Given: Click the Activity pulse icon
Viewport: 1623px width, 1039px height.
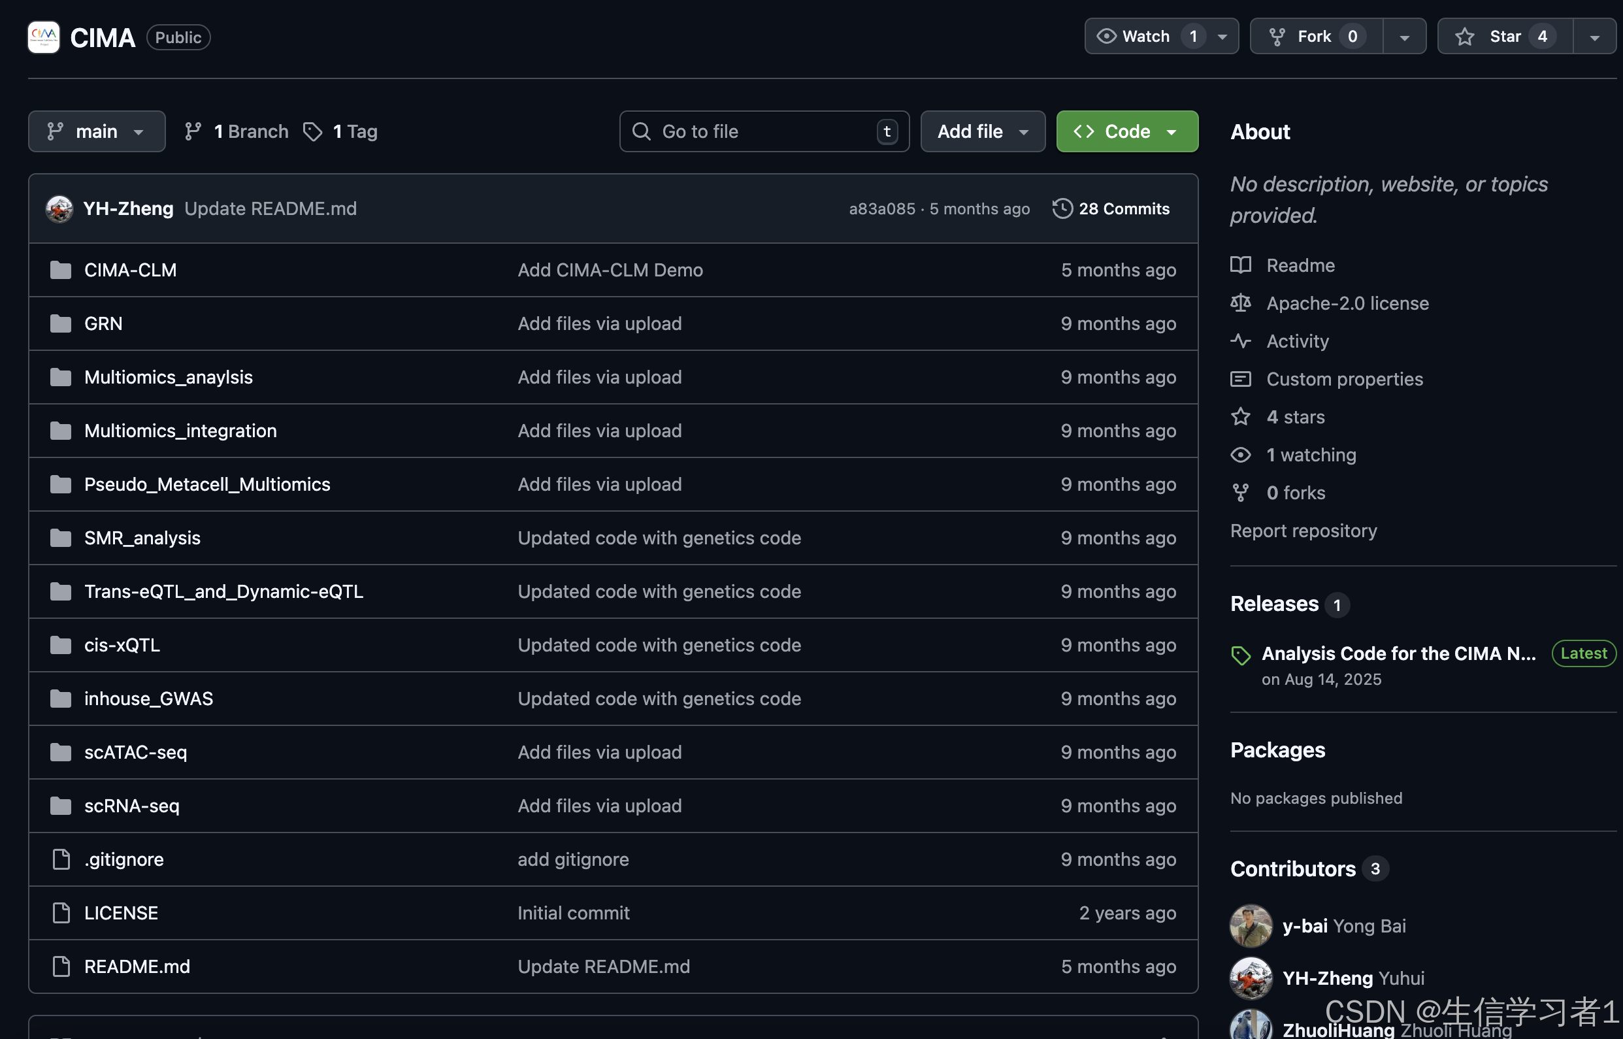Looking at the screenshot, I should pos(1240,340).
